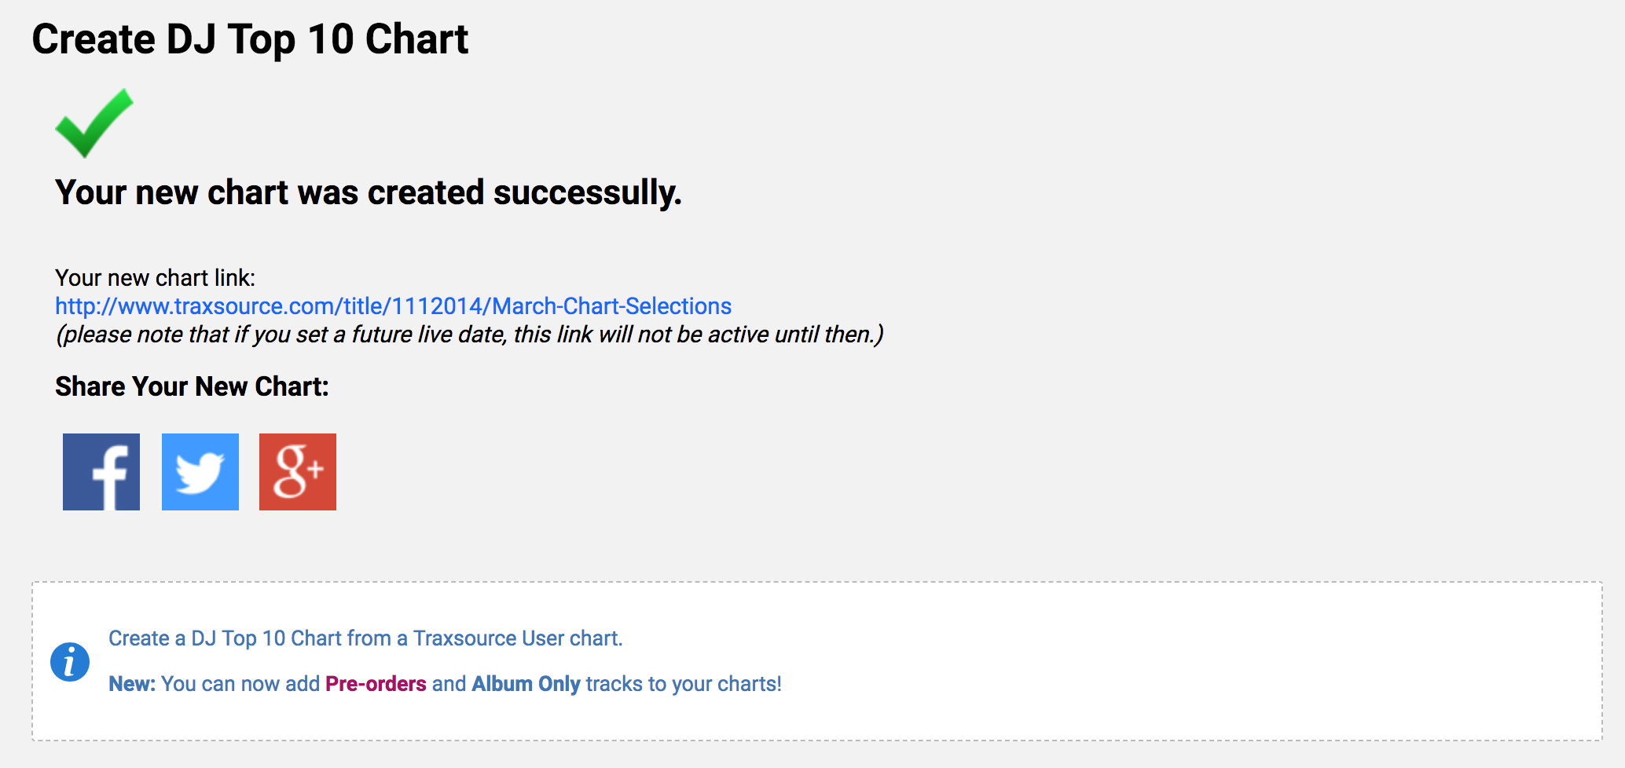Click empty area inside dashed info box
The width and height of the screenshot is (1625, 768).
pyautogui.click(x=1179, y=660)
